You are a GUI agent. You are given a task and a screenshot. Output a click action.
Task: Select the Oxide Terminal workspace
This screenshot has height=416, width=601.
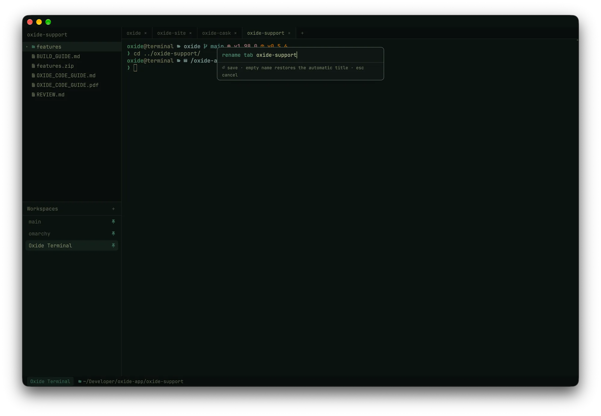[x=72, y=246]
